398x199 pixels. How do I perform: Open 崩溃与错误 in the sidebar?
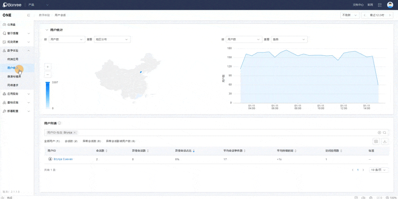(x=14, y=77)
